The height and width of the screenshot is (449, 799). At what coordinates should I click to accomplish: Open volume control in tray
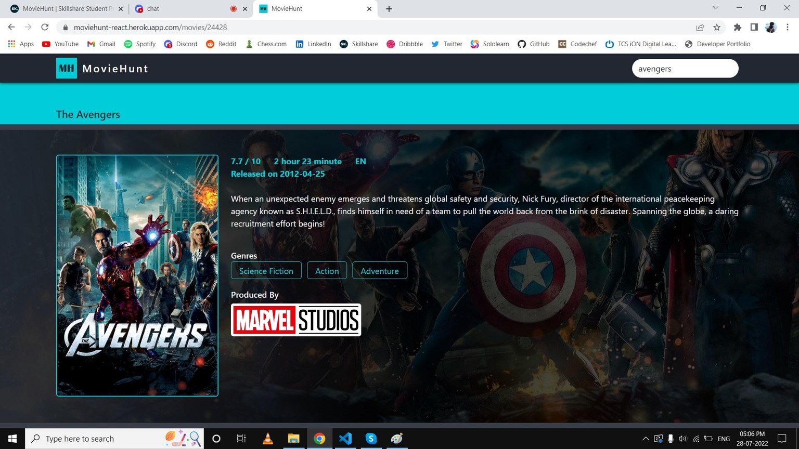683,439
